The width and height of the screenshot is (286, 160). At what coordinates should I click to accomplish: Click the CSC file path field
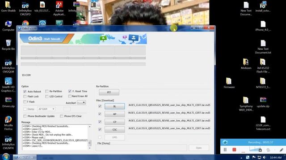[x=169, y=128]
